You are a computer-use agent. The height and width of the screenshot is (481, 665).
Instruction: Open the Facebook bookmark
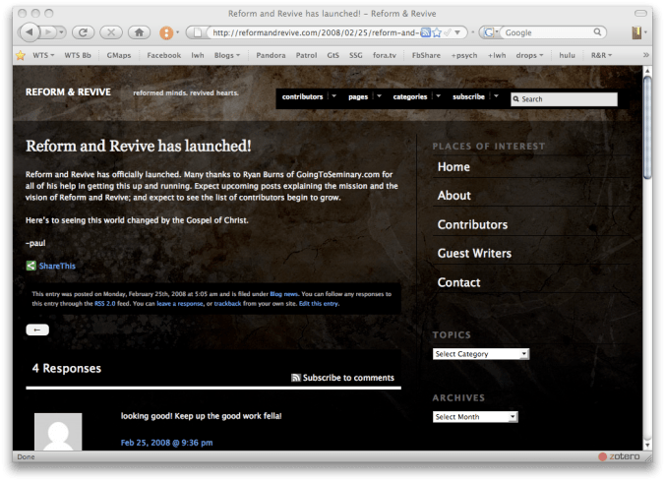[x=164, y=55]
